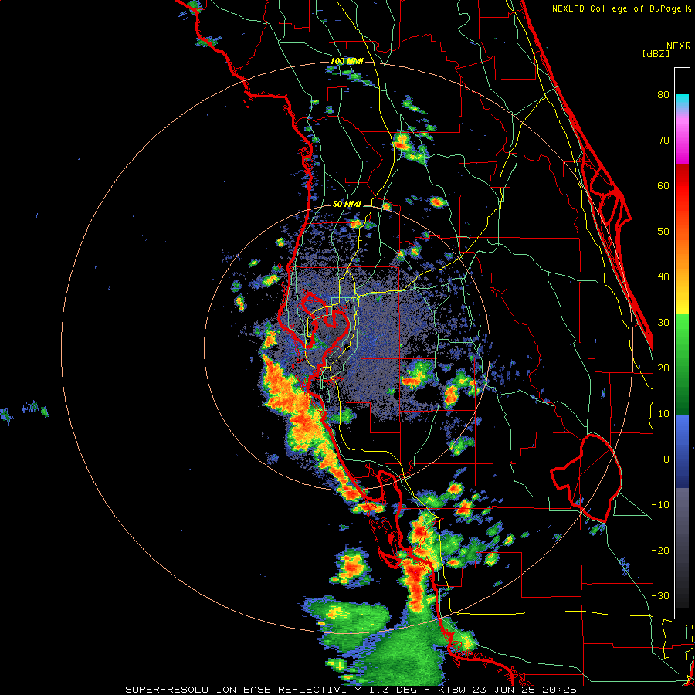Click the Super-Resolution Base Reflectivity caption at bottom

[351, 690]
